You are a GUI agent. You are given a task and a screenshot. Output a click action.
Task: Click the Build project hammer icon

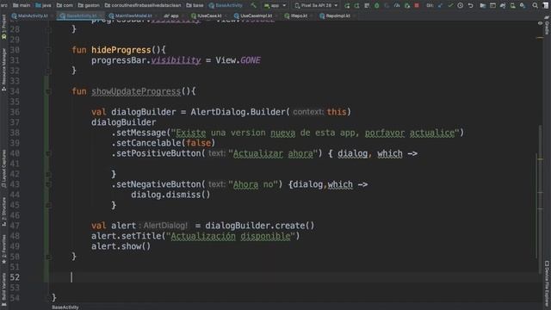click(x=253, y=5)
